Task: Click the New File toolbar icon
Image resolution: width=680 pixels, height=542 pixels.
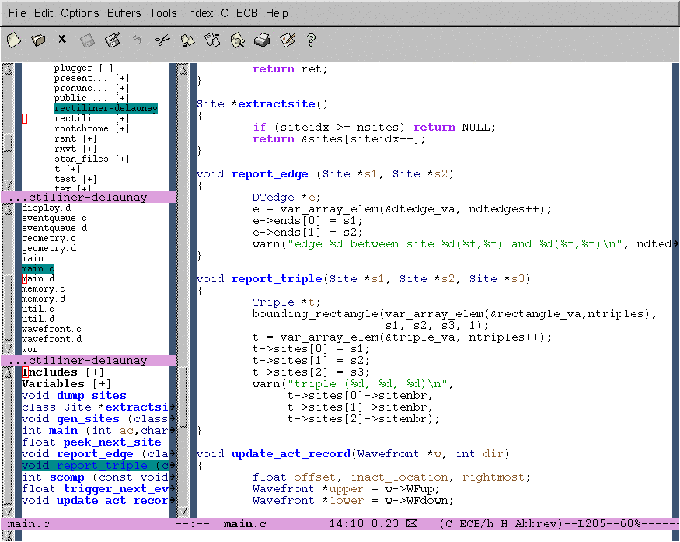Action: pyautogui.click(x=13, y=40)
